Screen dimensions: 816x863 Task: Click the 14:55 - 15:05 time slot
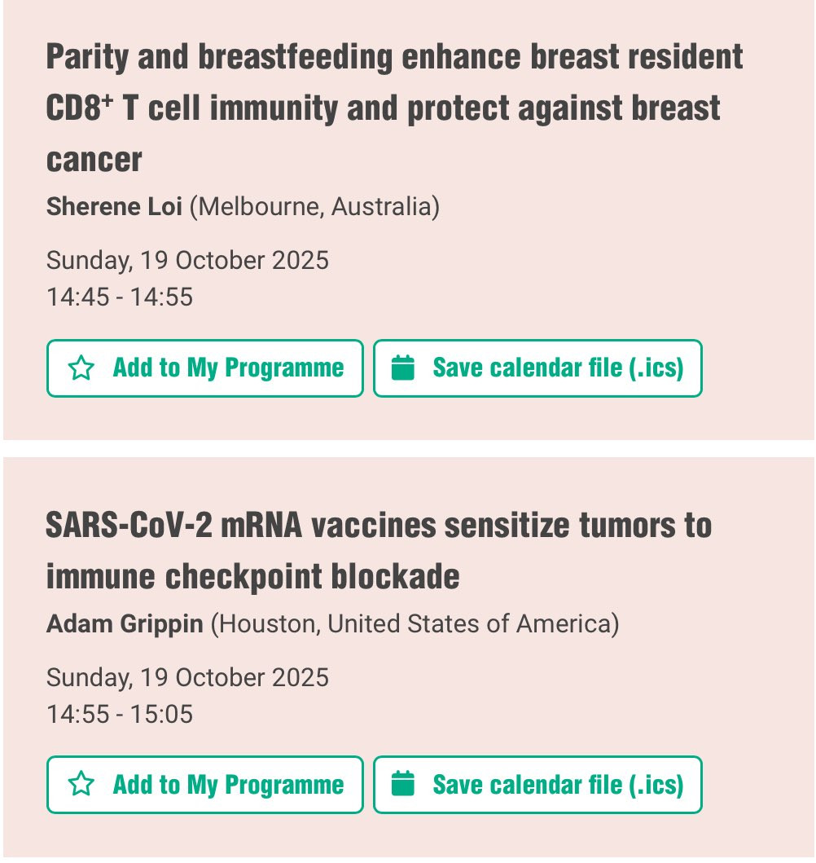tap(120, 715)
